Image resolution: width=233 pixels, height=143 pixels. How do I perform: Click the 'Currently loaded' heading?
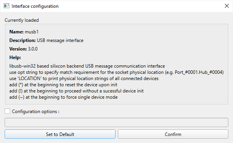22,20
